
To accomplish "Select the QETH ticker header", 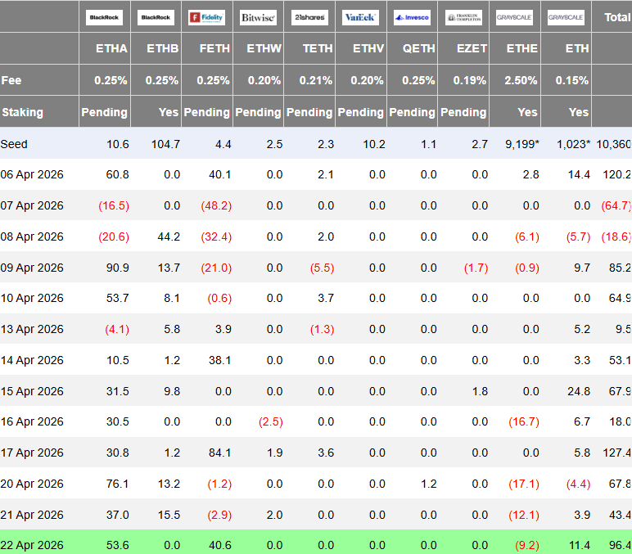I will [x=419, y=48].
